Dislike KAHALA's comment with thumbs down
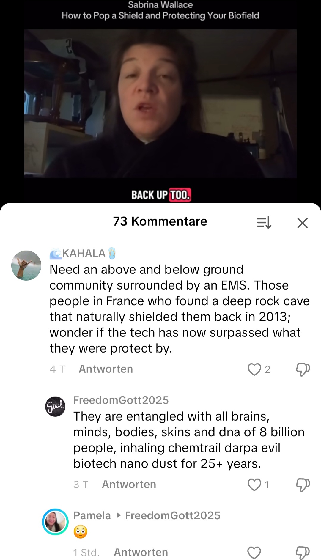This screenshot has width=321, height=560. tap(303, 369)
